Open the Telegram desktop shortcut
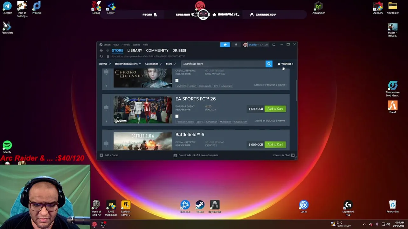This screenshot has height=229, width=408. tap(7, 8)
